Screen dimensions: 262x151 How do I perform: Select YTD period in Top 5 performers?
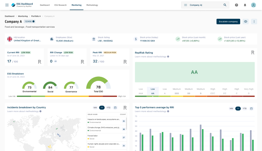(x=245, y=108)
